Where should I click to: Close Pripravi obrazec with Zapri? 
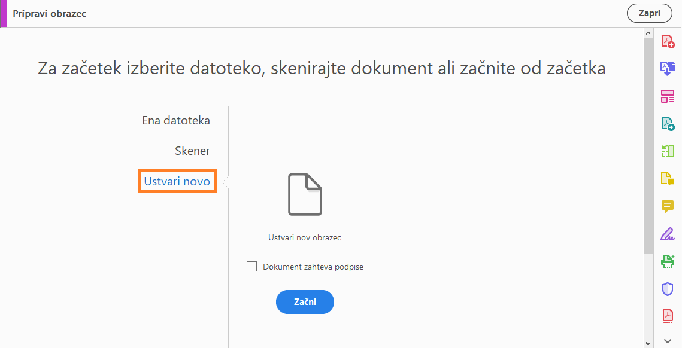pyautogui.click(x=649, y=13)
